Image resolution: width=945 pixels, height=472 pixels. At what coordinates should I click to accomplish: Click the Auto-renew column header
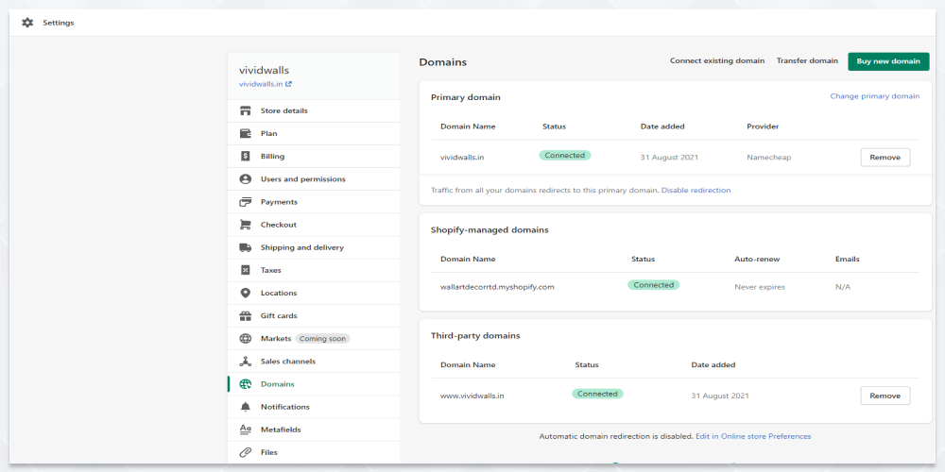(x=757, y=259)
